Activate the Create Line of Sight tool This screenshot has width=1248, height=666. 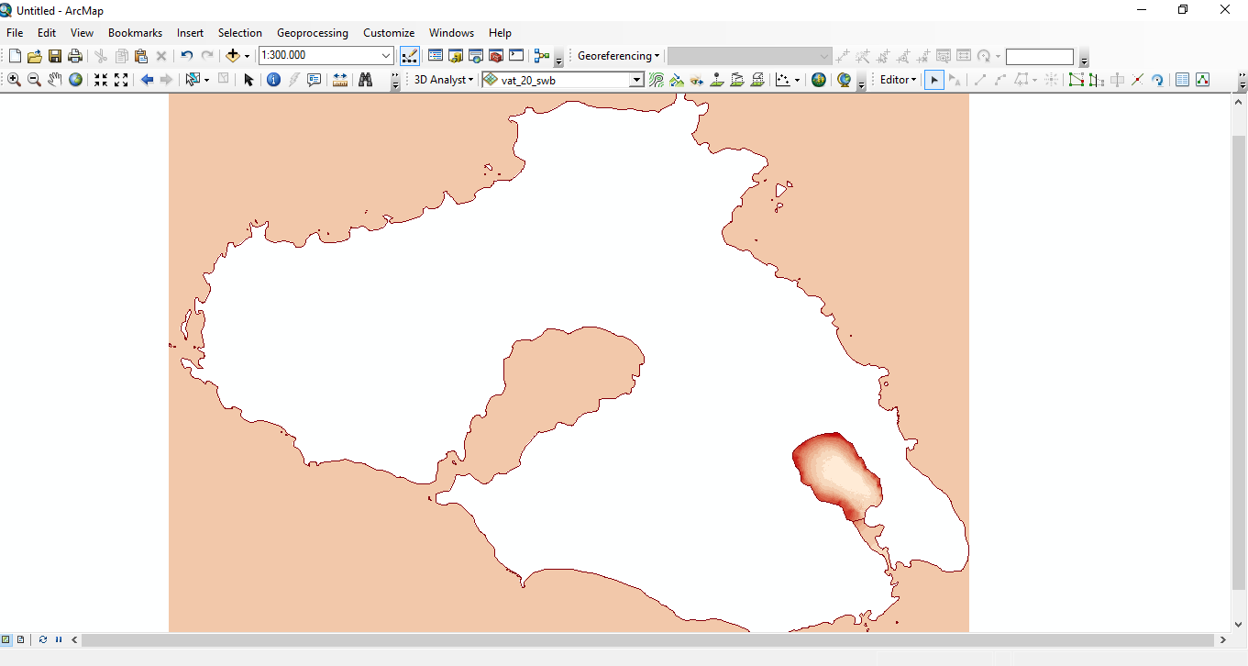point(697,80)
